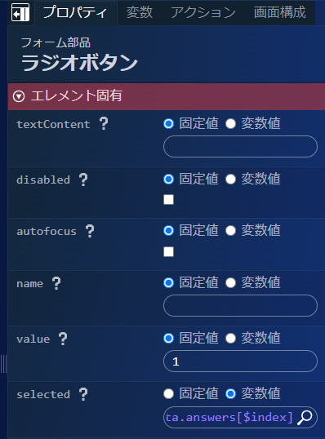Open help for textContent property

click(104, 123)
